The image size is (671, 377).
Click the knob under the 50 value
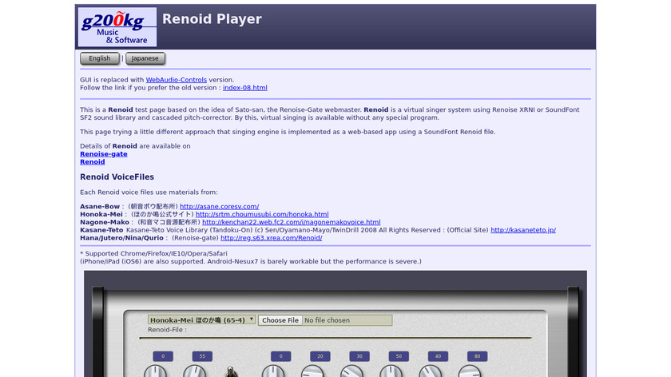391,371
